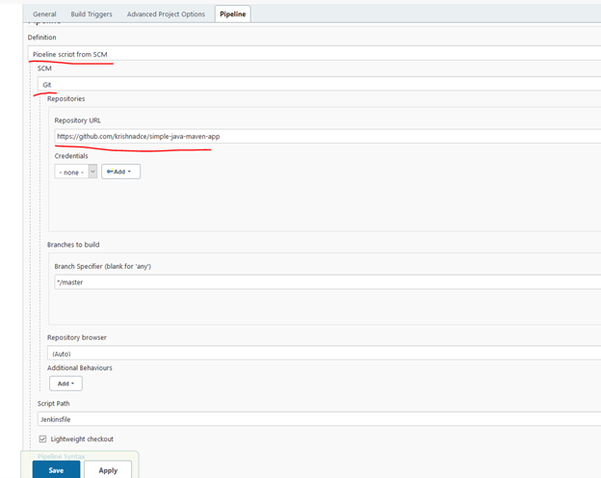This screenshot has width=601, height=478.
Task: Click the Apply button
Action: (x=108, y=470)
